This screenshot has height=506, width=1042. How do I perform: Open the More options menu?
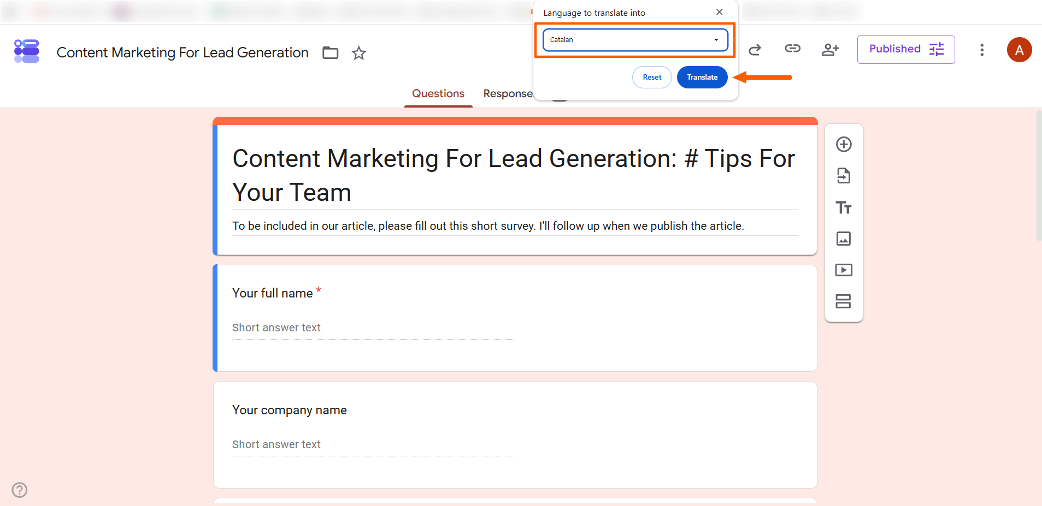click(982, 50)
